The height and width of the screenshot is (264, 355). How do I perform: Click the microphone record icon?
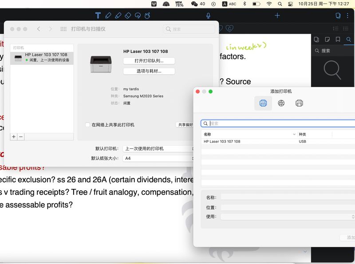pos(208,16)
